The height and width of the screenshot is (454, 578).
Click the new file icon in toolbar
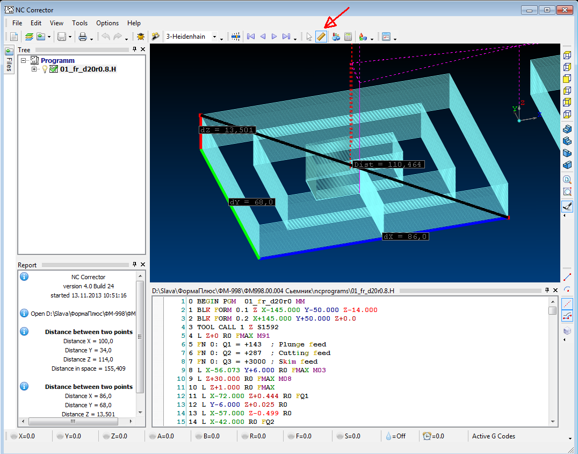14,37
